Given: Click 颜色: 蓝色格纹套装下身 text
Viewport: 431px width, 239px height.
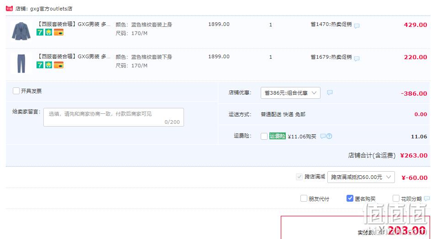Looking at the screenshot, I should coord(143,57).
